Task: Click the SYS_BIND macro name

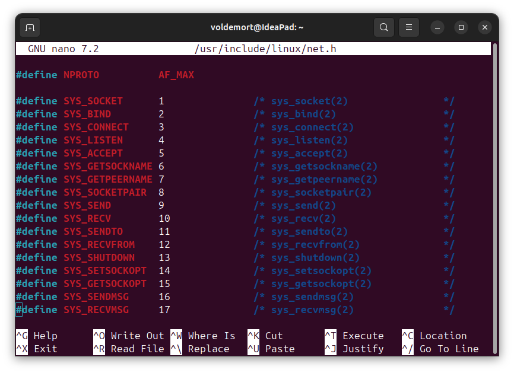Action: tap(87, 114)
